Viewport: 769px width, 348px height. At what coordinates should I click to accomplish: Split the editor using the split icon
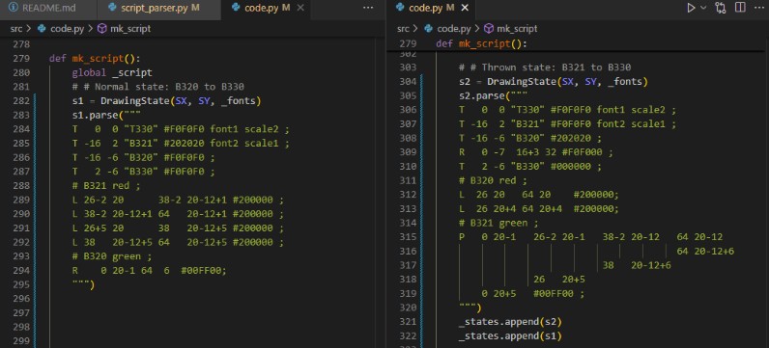pyautogui.click(x=741, y=8)
